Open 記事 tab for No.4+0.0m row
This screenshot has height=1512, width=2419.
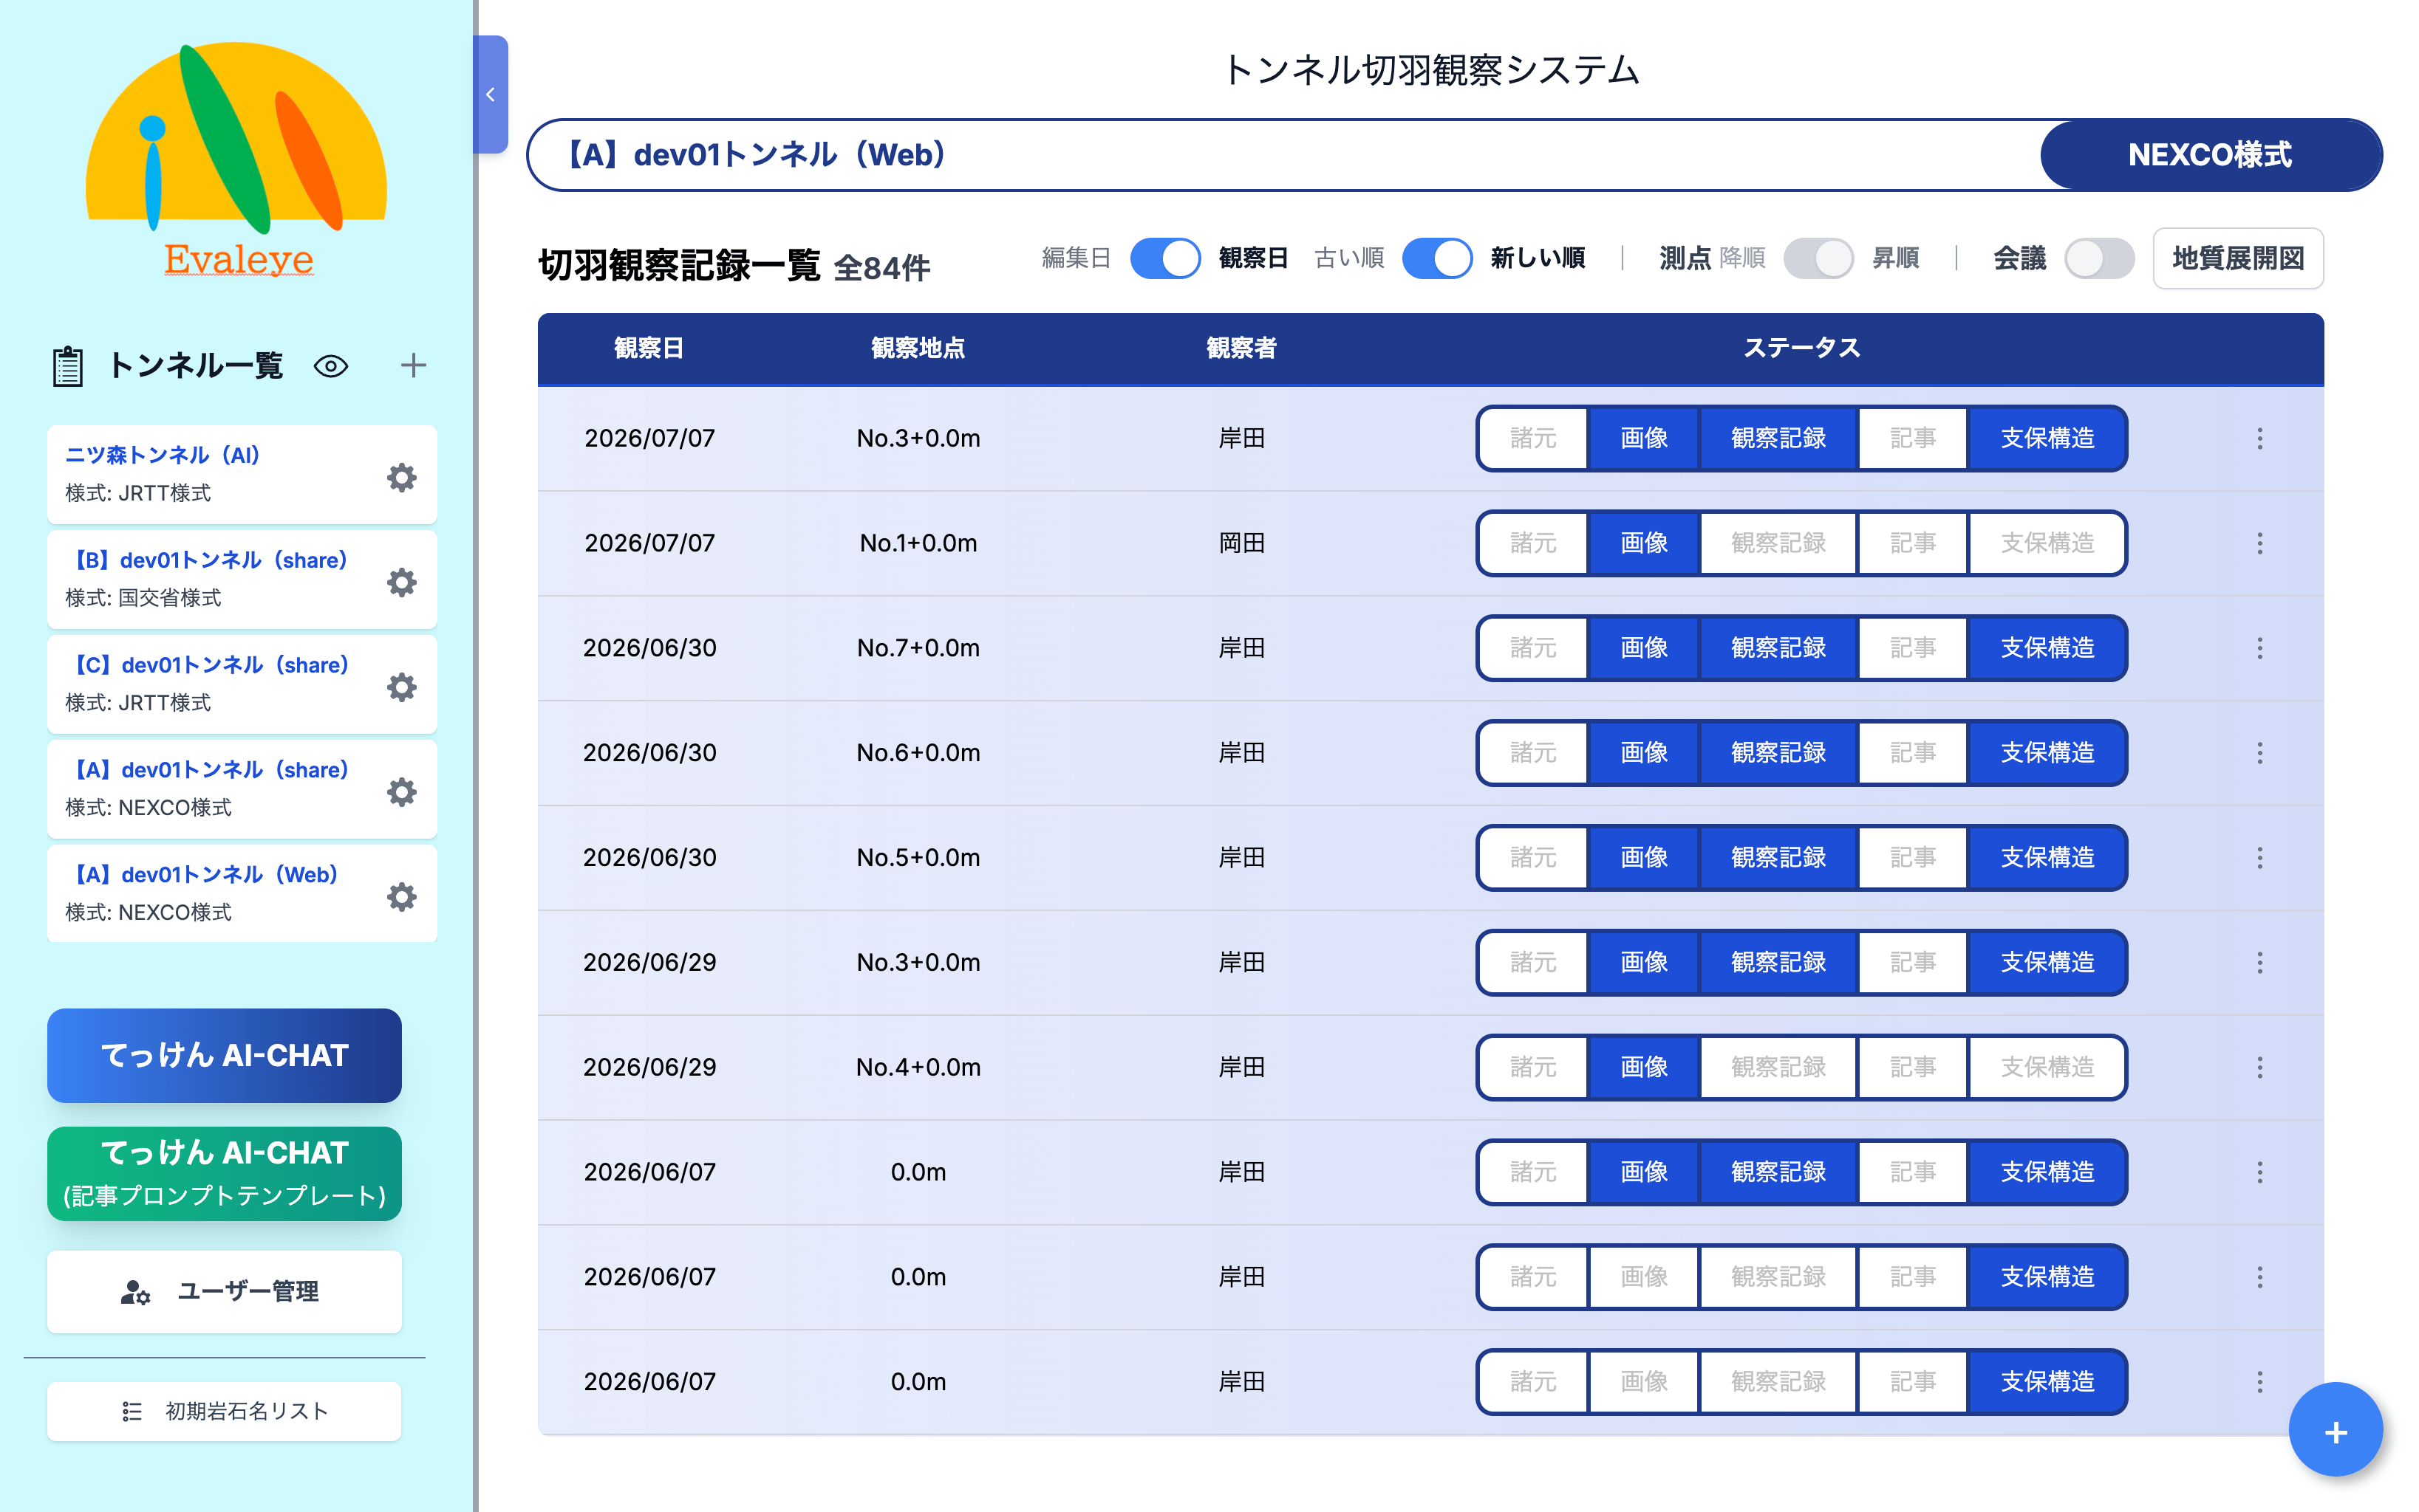(x=1911, y=1067)
